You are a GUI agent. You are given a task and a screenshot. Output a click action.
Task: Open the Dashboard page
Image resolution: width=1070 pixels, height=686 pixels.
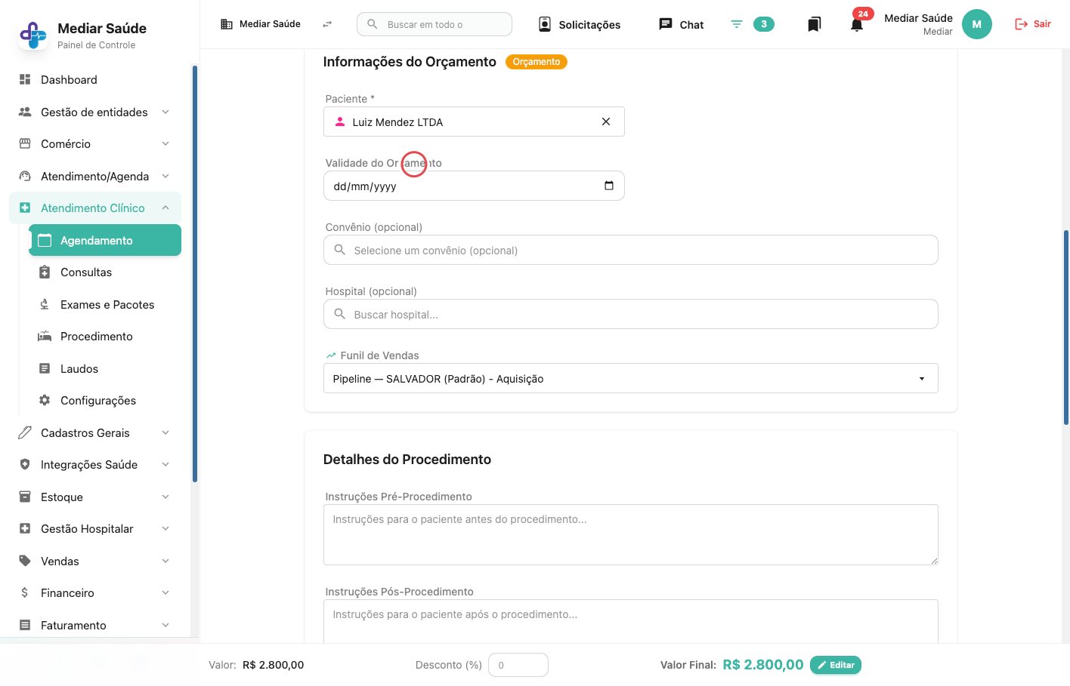click(x=95, y=80)
